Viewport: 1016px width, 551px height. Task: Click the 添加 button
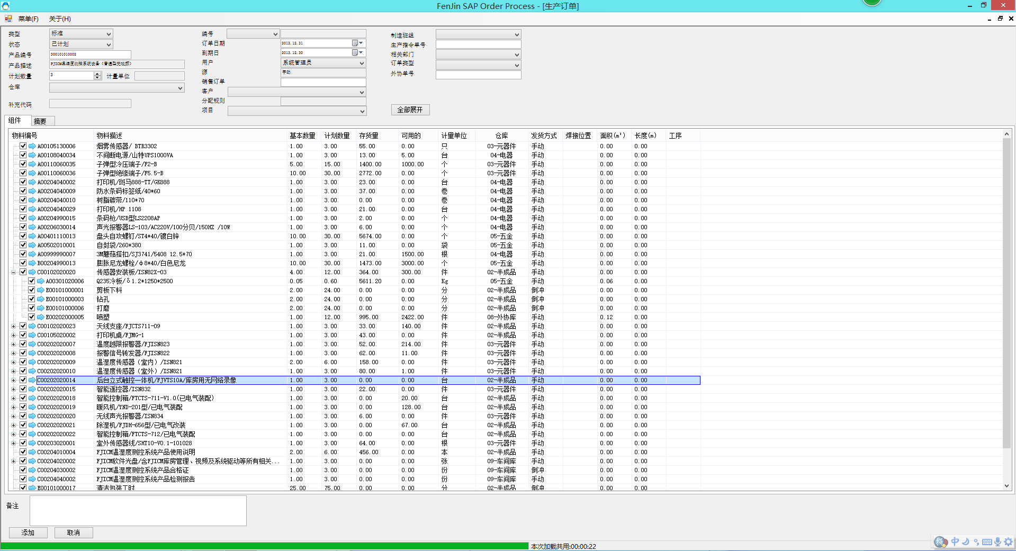[x=28, y=532]
